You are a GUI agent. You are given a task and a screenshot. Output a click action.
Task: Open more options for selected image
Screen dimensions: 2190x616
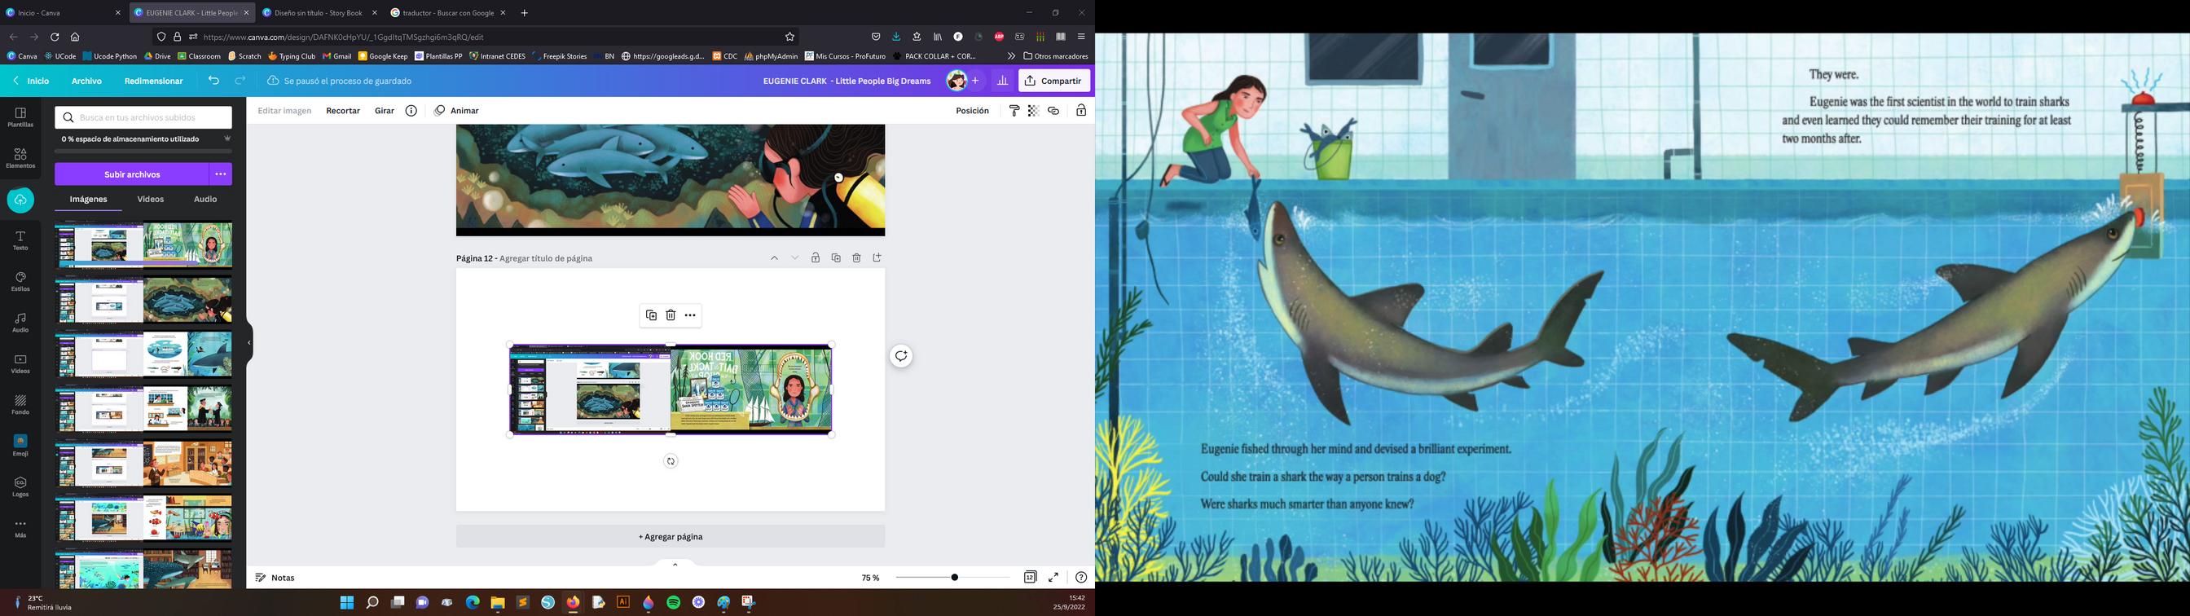tap(690, 315)
